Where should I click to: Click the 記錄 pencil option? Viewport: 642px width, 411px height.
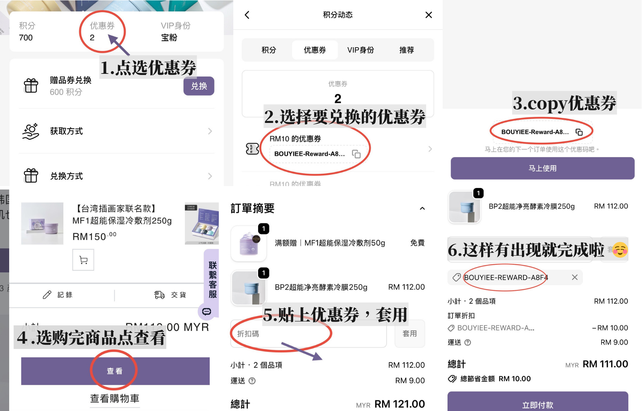coord(58,295)
